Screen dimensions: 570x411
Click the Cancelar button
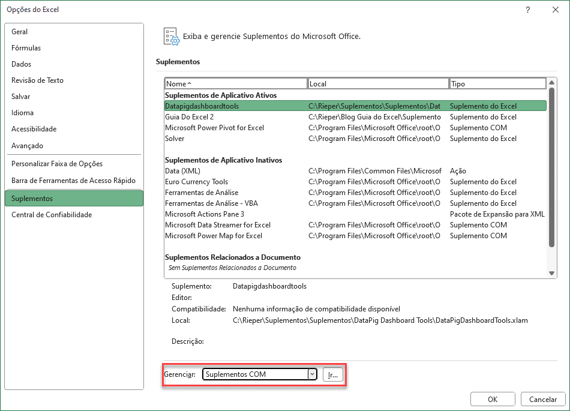tap(543, 400)
